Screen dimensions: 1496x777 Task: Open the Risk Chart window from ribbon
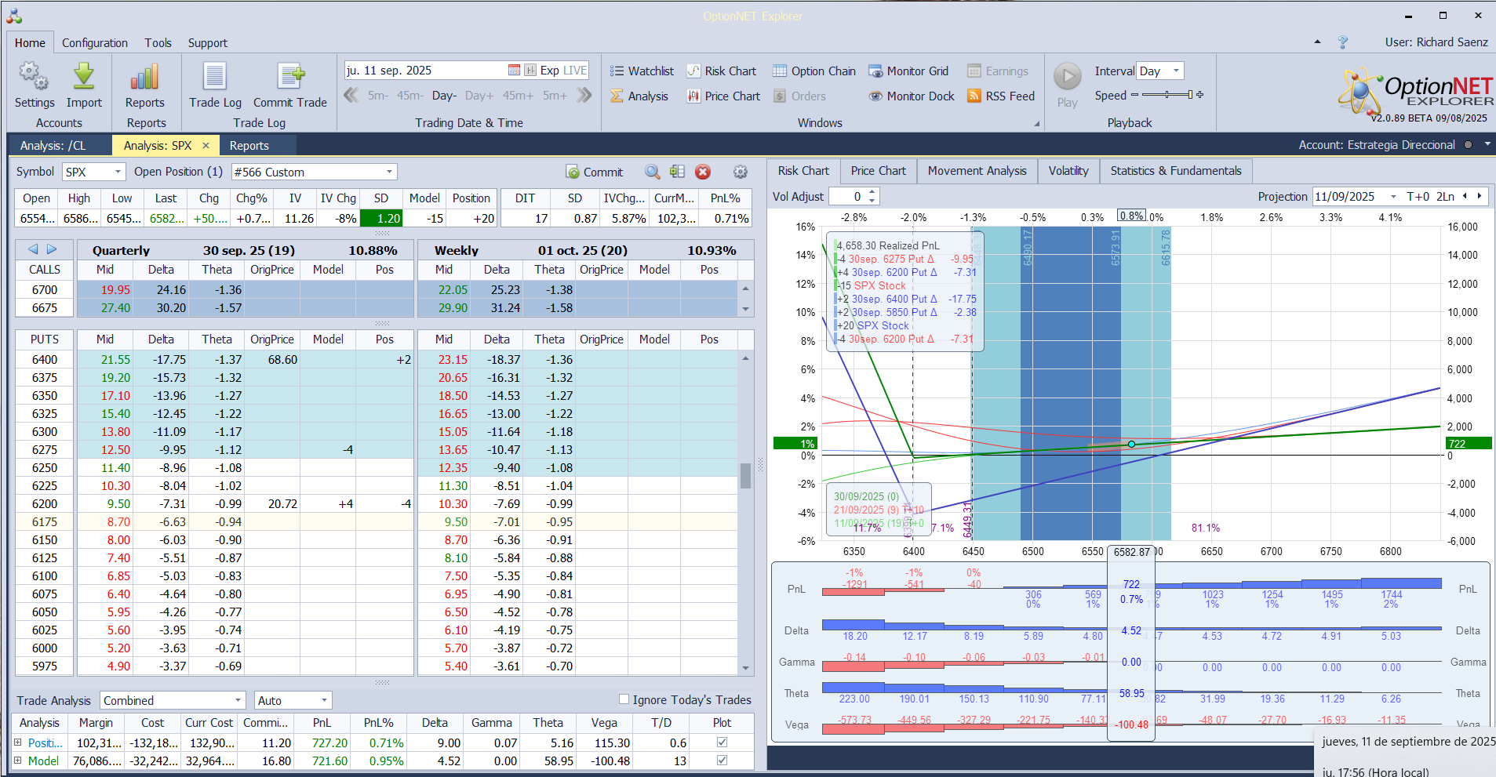(x=722, y=71)
